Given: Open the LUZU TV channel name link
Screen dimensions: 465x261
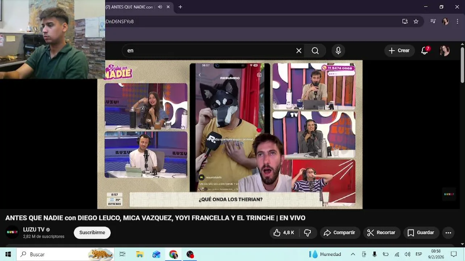Looking at the screenshot, I should click(34, 229).
